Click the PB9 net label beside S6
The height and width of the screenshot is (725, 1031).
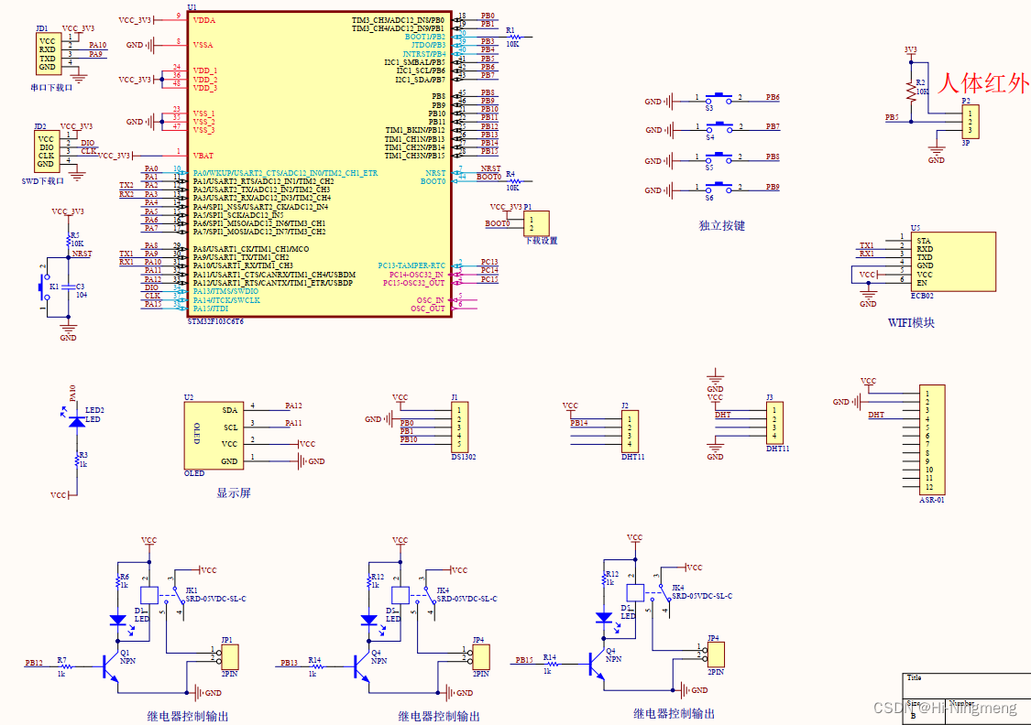click(773, 187)
